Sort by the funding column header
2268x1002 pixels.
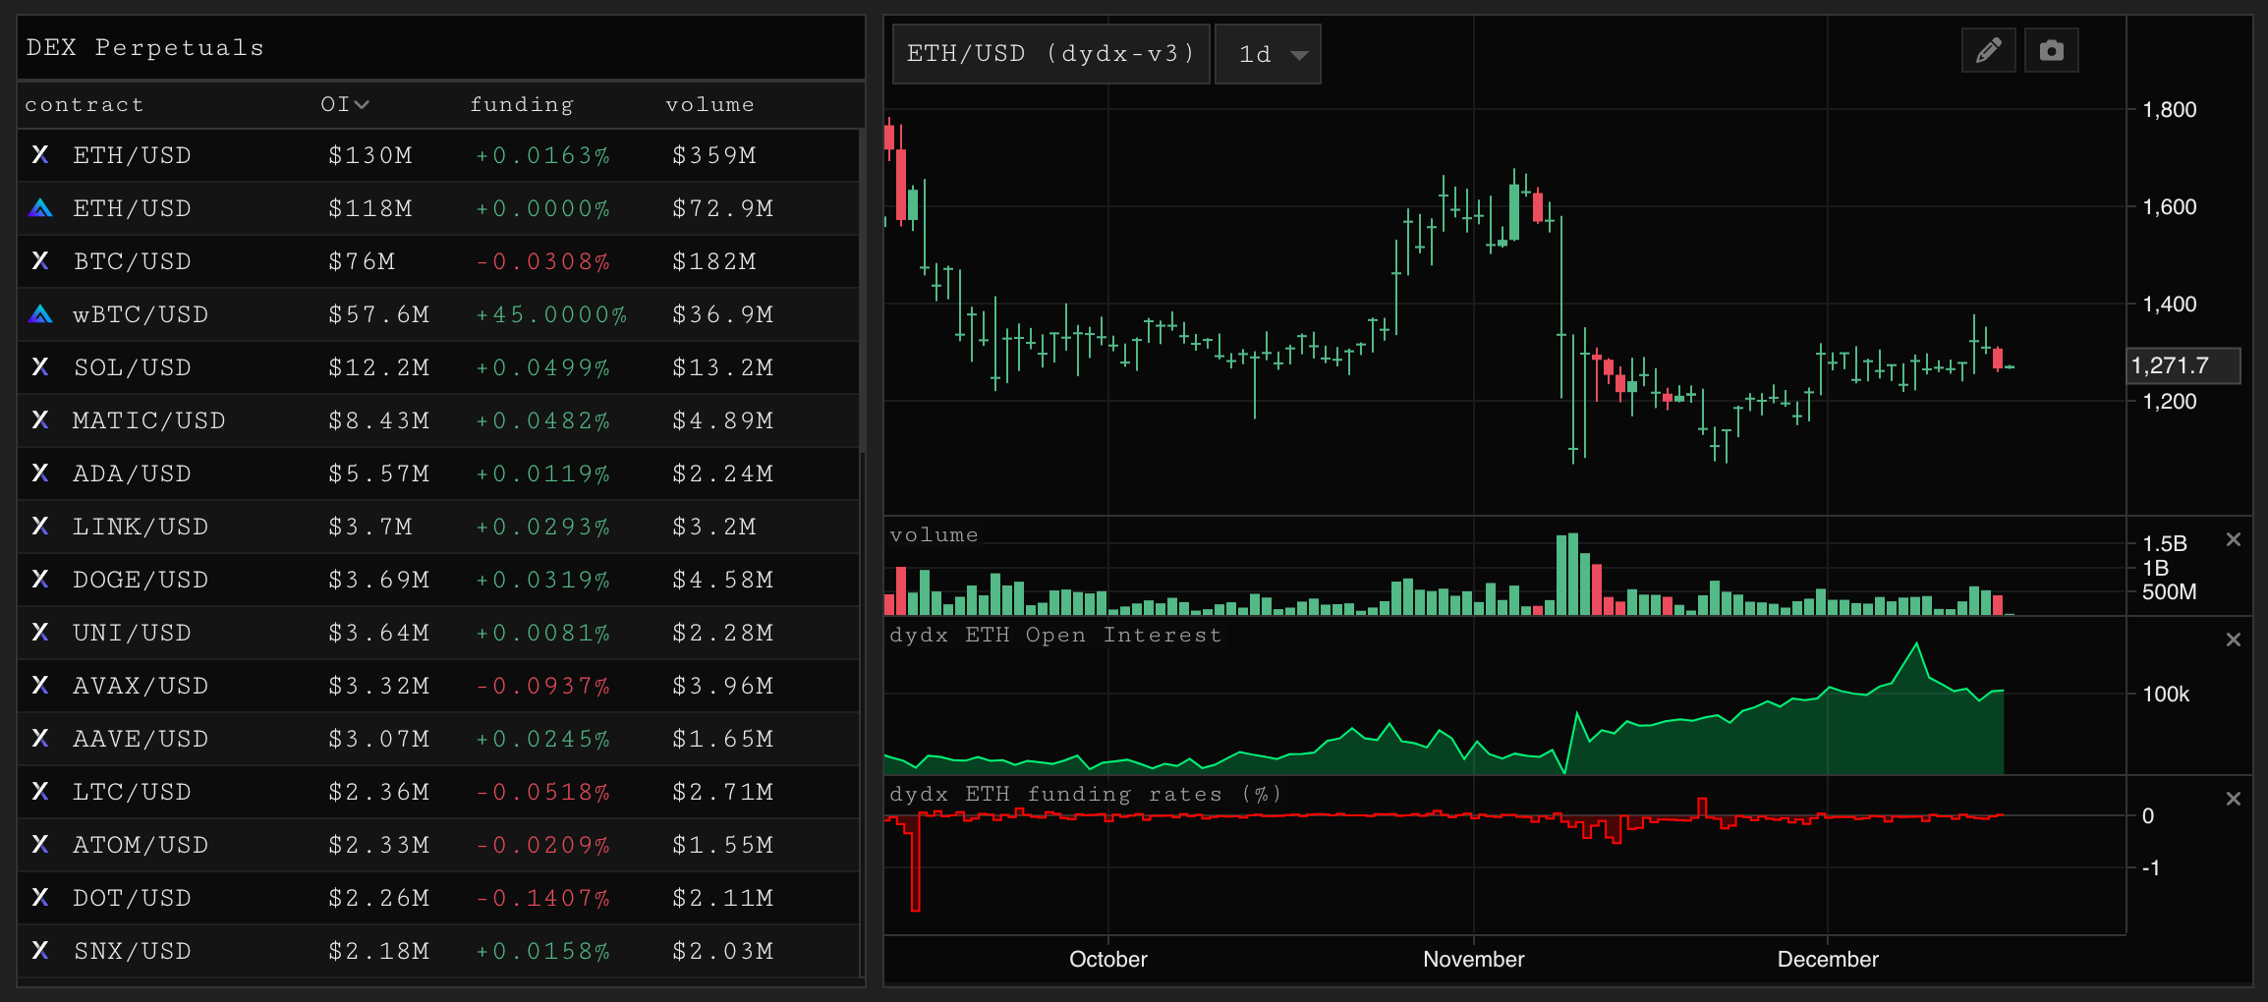(522, 104)
